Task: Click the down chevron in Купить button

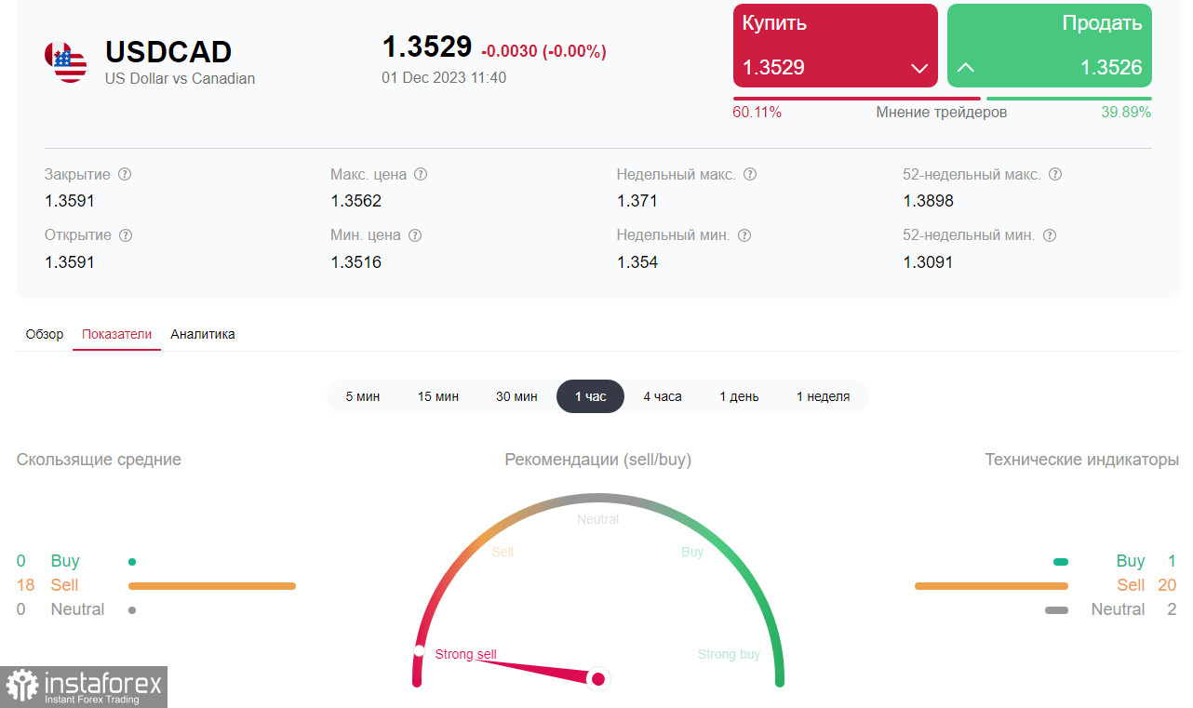Action: [x=919, y=68]
